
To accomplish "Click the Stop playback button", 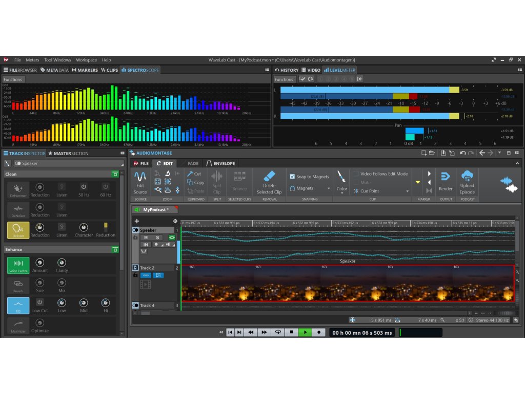I will pyautogui.click(x=291, y=332).
